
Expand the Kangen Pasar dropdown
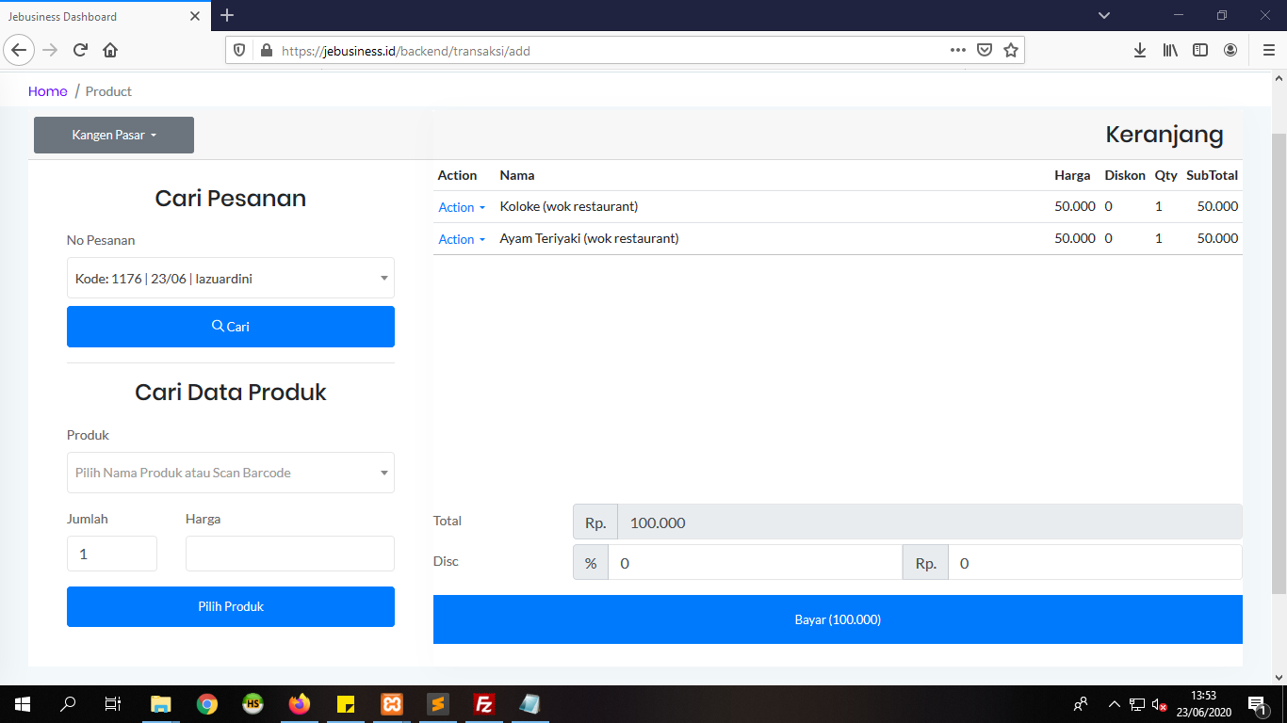[x=114, y=135]
